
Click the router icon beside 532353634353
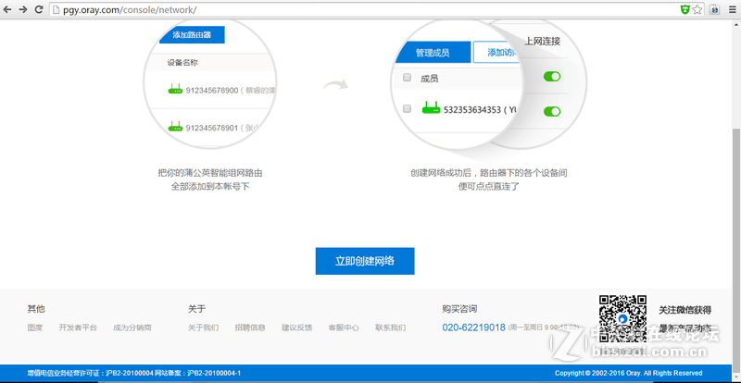(x=431, y=107)
